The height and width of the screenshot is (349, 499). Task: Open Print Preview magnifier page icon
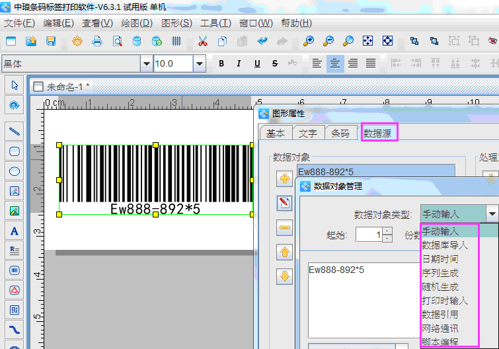tap(117, 41)
